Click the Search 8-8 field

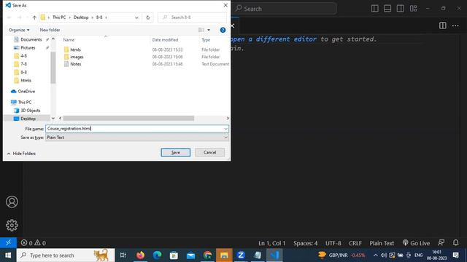coord(192,17)
